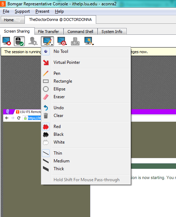Screen dimensions: 176x217
Task: Switch to System Info tab
Action: click(112, 32)
